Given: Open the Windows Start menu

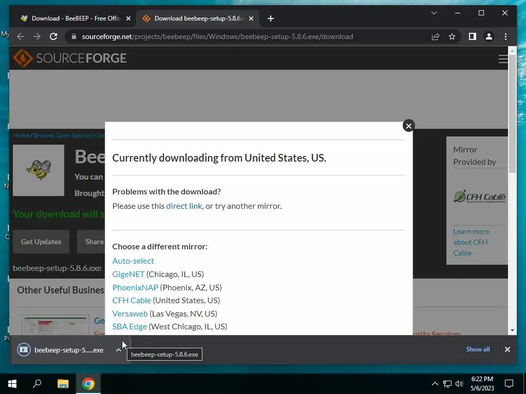Looking at the screenshot, I should 12,384.
